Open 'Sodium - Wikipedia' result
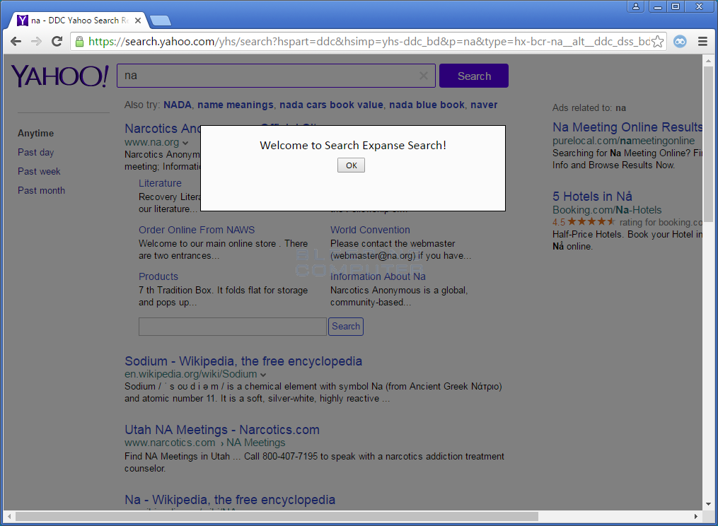This screenshot has height=526, width=718. (x=243, y=361)
